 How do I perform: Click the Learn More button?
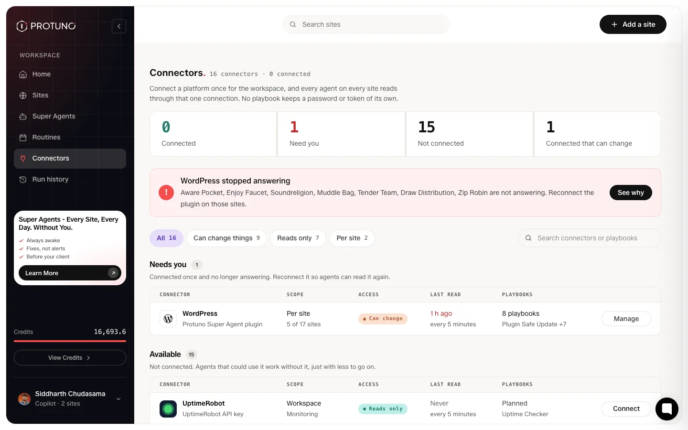[x=70, y=273]
